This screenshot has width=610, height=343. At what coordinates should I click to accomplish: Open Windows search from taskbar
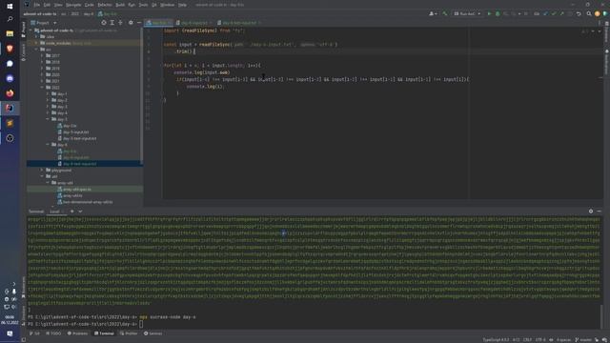10,19
